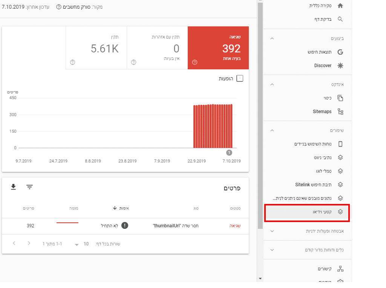Click help icon next to source label
This screenshot has width=386, height=288.
[x=59, y=7]
